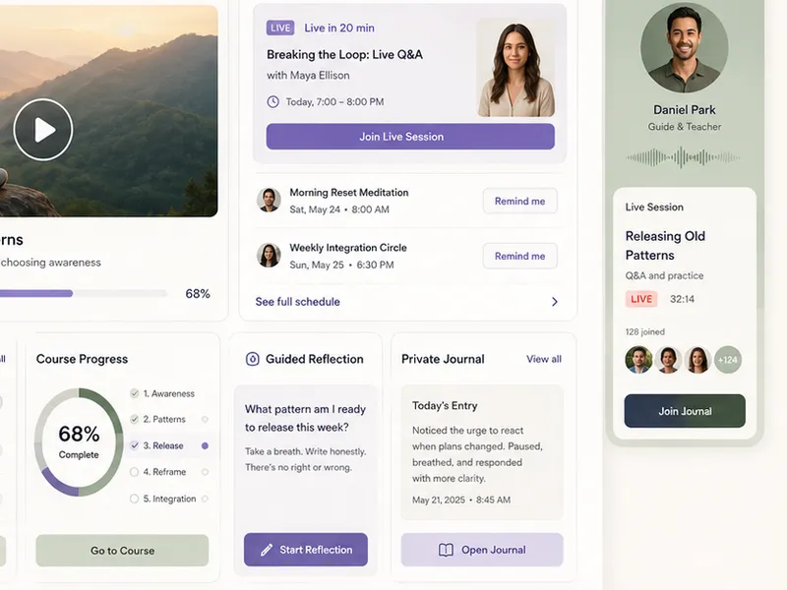Click the clock icon beside Today, 7:00 – 8:00 PM
Screen dimensions: 787x590
(273, 102)
